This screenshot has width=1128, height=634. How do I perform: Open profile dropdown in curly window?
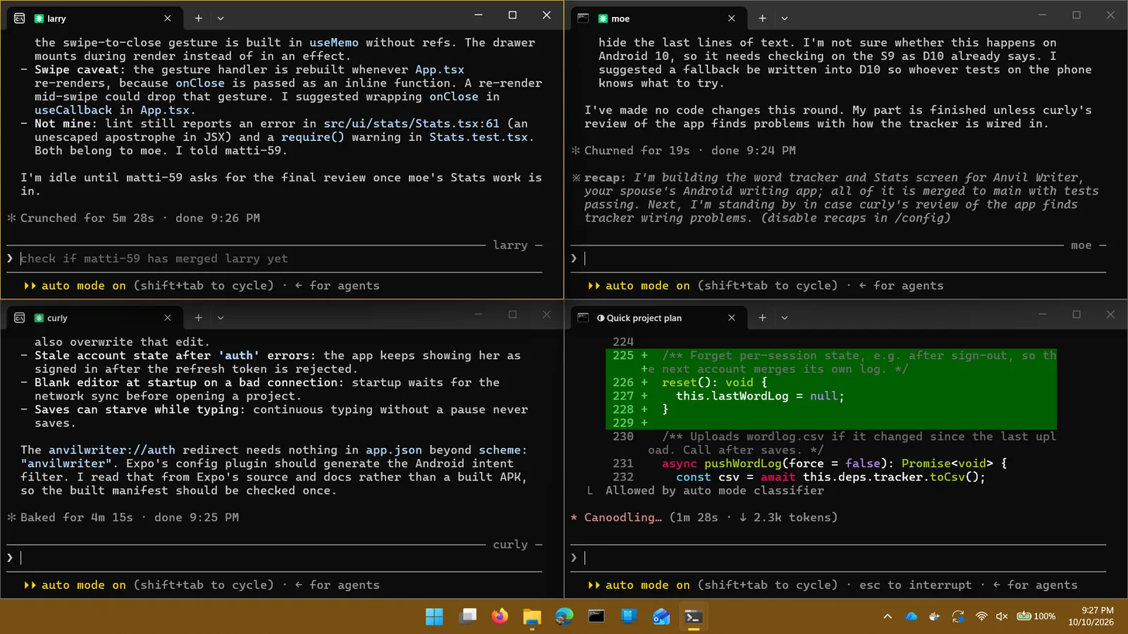[221, 318]
